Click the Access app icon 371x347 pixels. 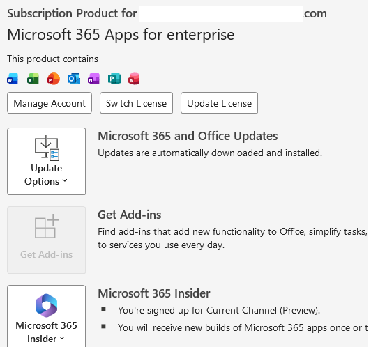point(134,79)
